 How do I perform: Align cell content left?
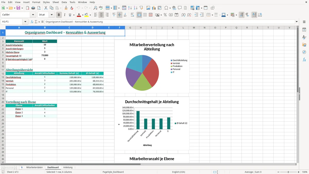coord(96,15)
